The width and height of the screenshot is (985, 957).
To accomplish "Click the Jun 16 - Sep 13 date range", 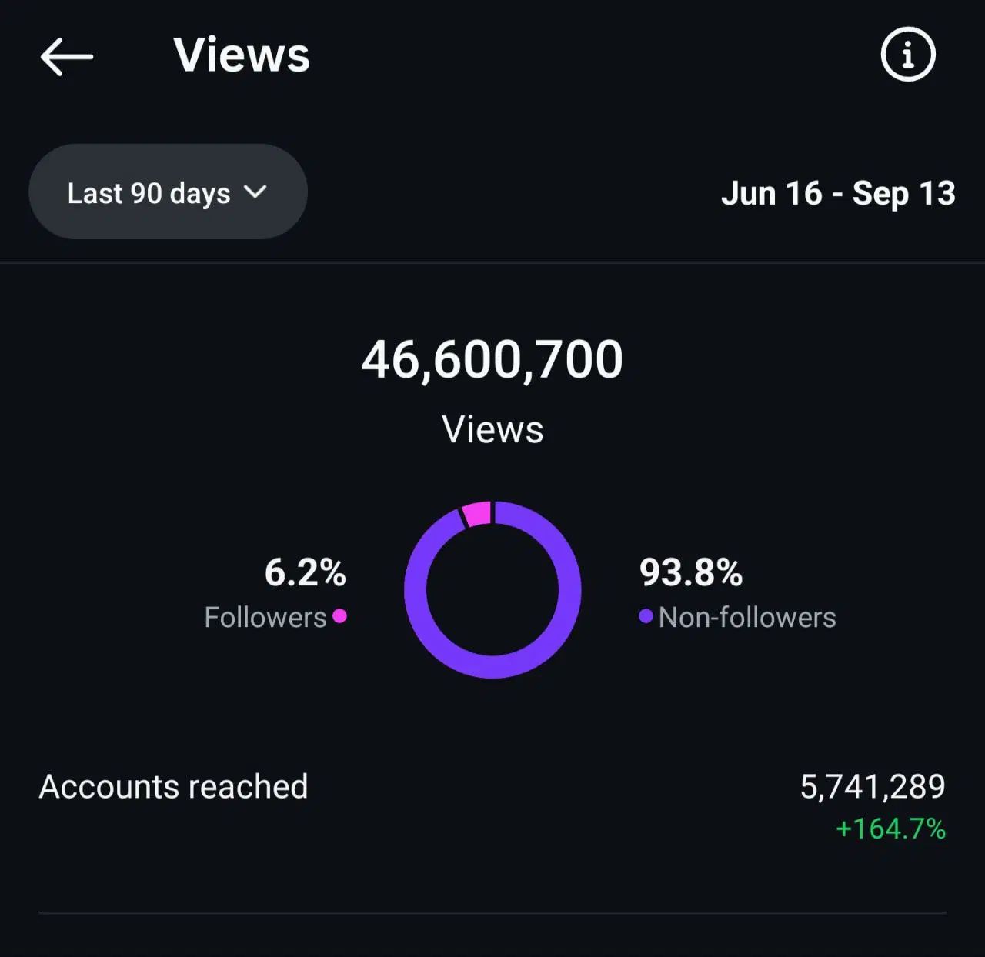I will click(838, 193).
